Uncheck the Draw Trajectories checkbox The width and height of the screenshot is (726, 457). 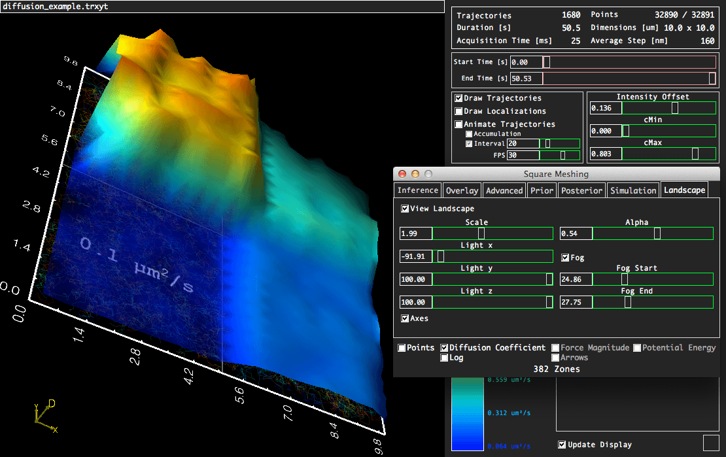point(459,98)
